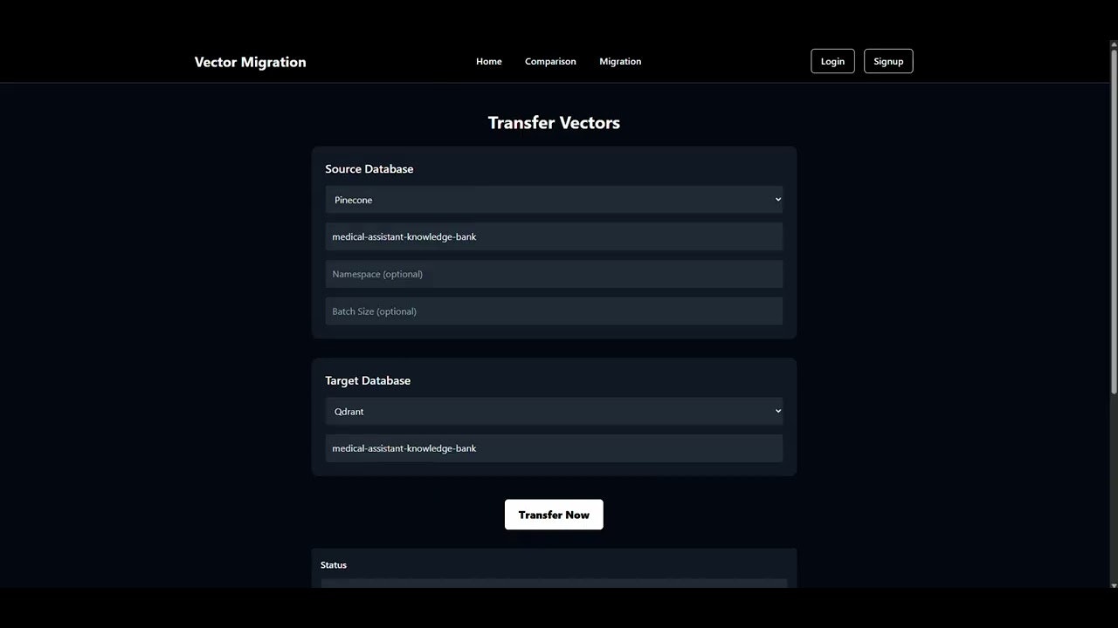Click the Status section label
This screenshot has height=628, width=1118.
point(333,564)
